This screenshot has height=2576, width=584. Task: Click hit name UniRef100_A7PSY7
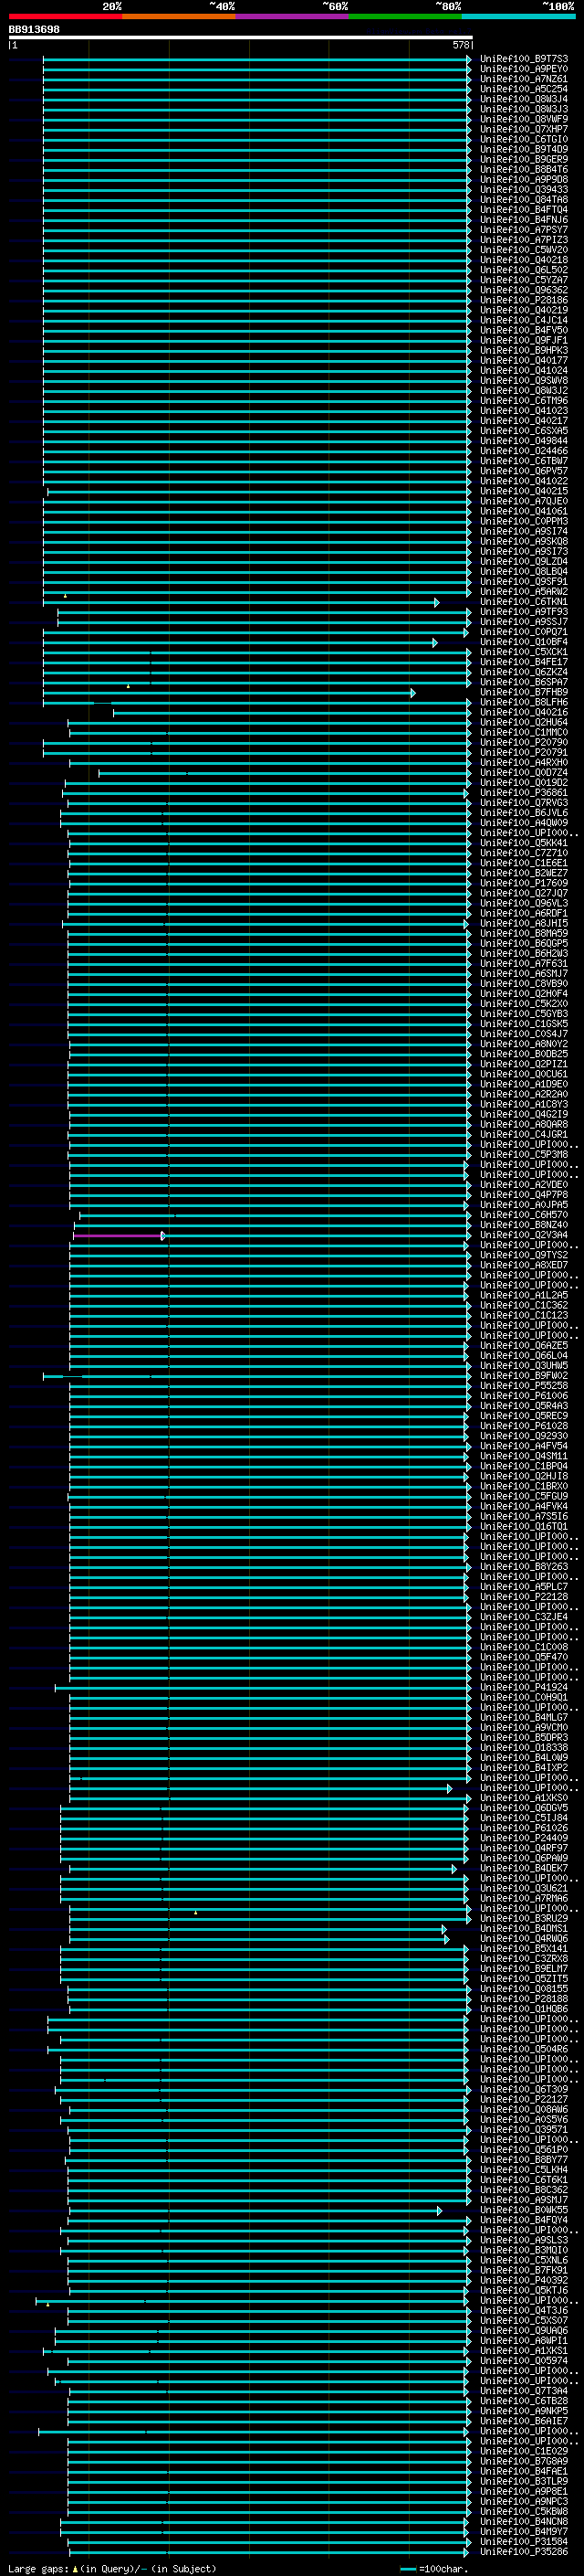524,229
